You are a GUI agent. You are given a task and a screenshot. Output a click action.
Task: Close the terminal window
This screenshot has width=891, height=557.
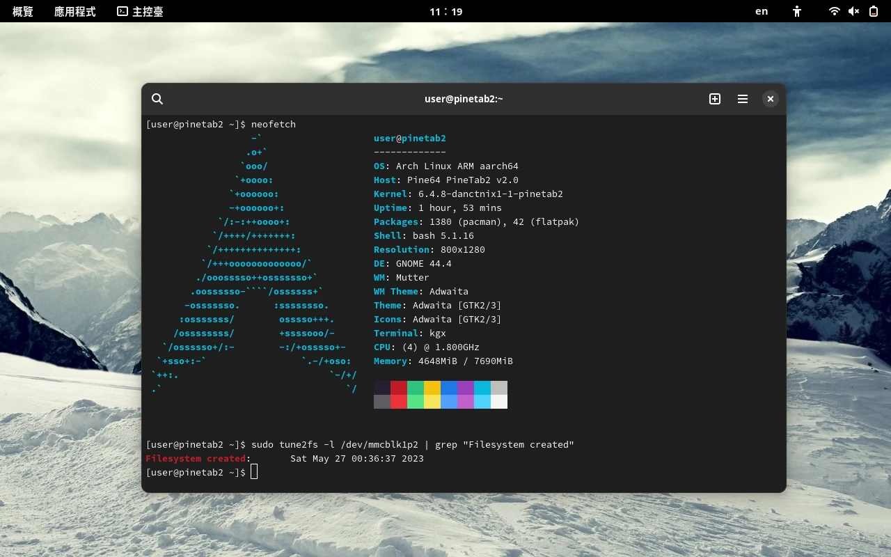coord(770,99)
